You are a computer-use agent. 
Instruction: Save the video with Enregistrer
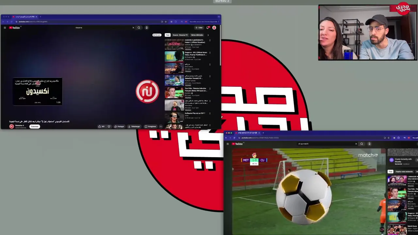(x=151, y=127)
